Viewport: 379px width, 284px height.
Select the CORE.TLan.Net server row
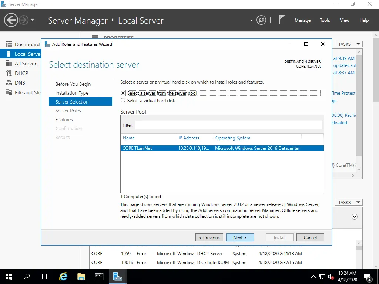pos(222,148)
